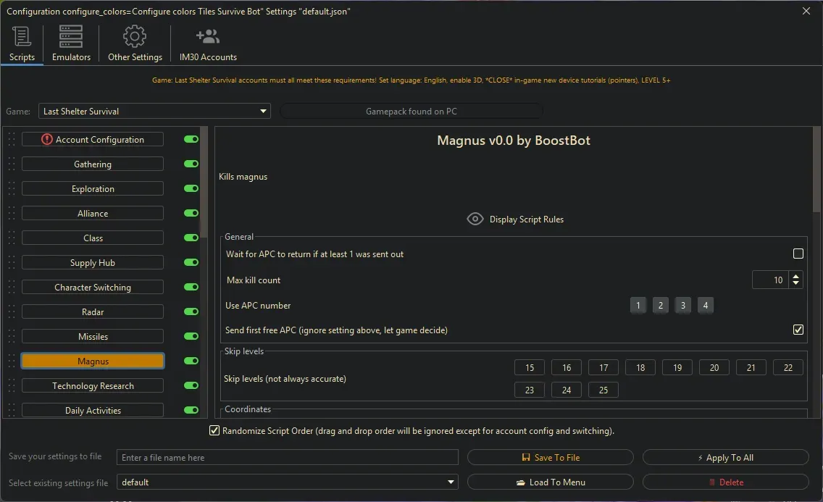Click the drag handle beside the Alliance script
Viewport: 823px width, 502px height.
click(x=12, y=214)
